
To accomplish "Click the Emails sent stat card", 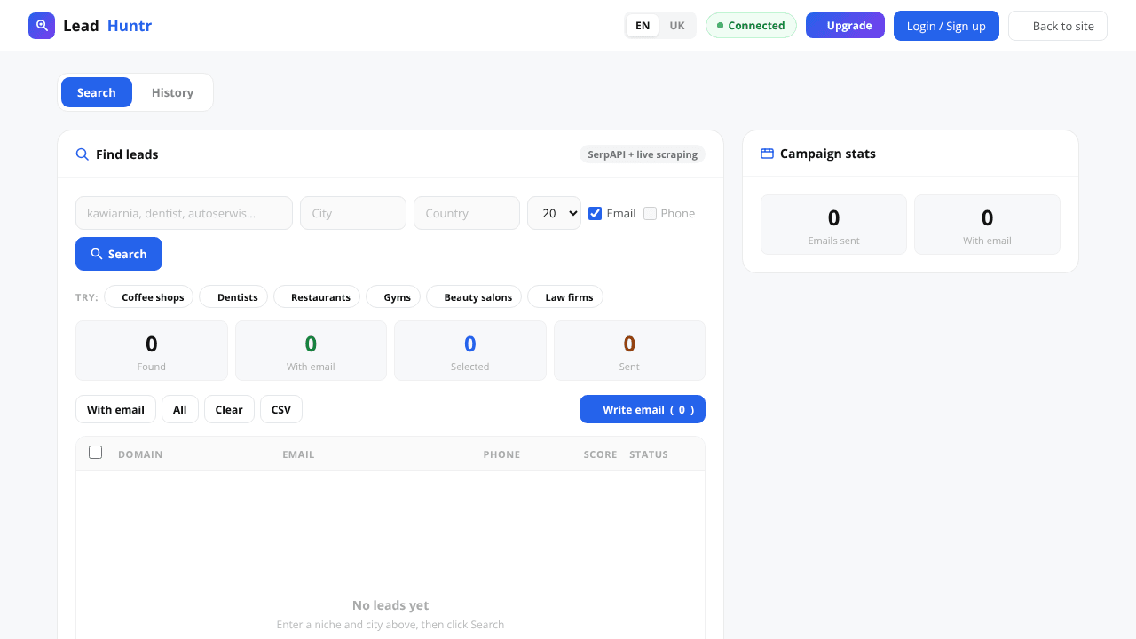I will 833,225.
